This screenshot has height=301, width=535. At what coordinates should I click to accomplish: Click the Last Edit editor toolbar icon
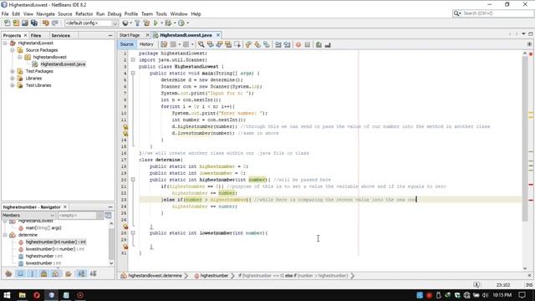tap(164, 44)
